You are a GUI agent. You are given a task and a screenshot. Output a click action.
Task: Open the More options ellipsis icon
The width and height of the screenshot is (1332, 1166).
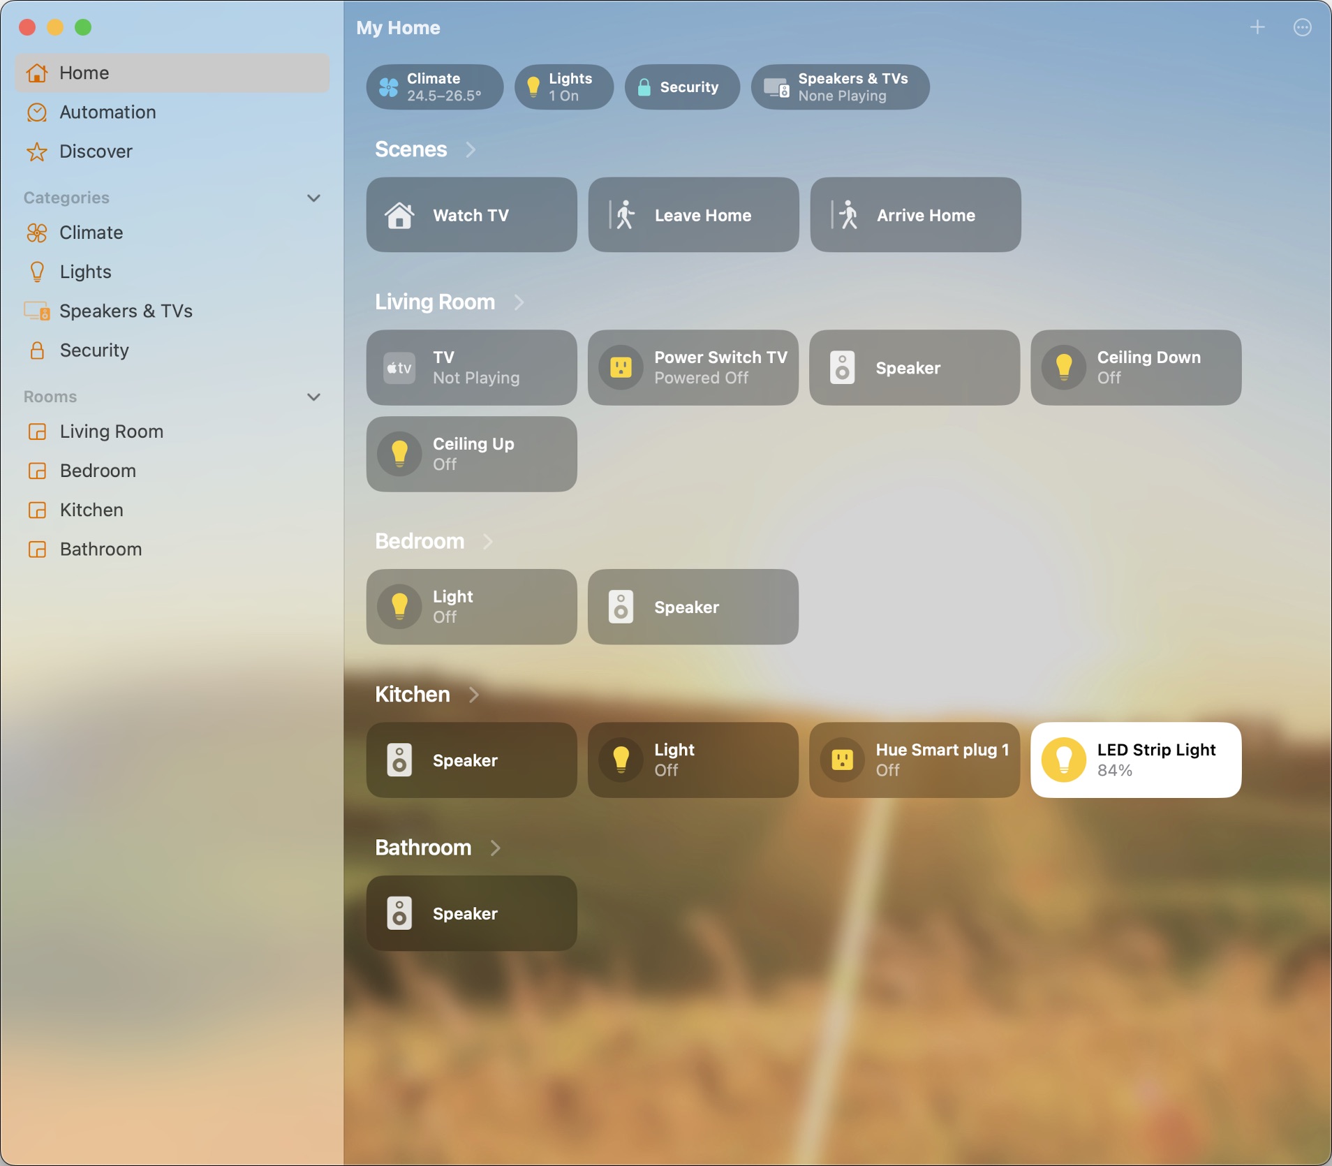(1302, 27)
